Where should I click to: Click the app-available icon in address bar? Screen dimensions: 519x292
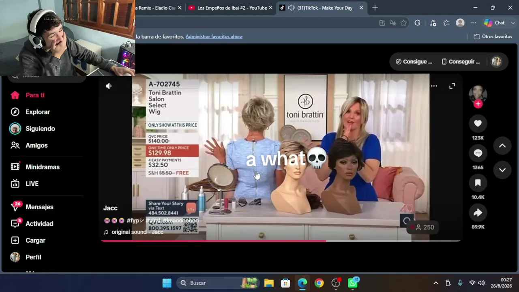coord(382,23)
